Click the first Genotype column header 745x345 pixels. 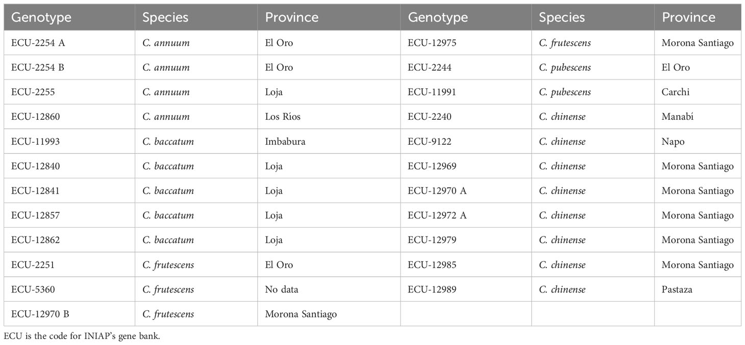click(x=69, y=17)
